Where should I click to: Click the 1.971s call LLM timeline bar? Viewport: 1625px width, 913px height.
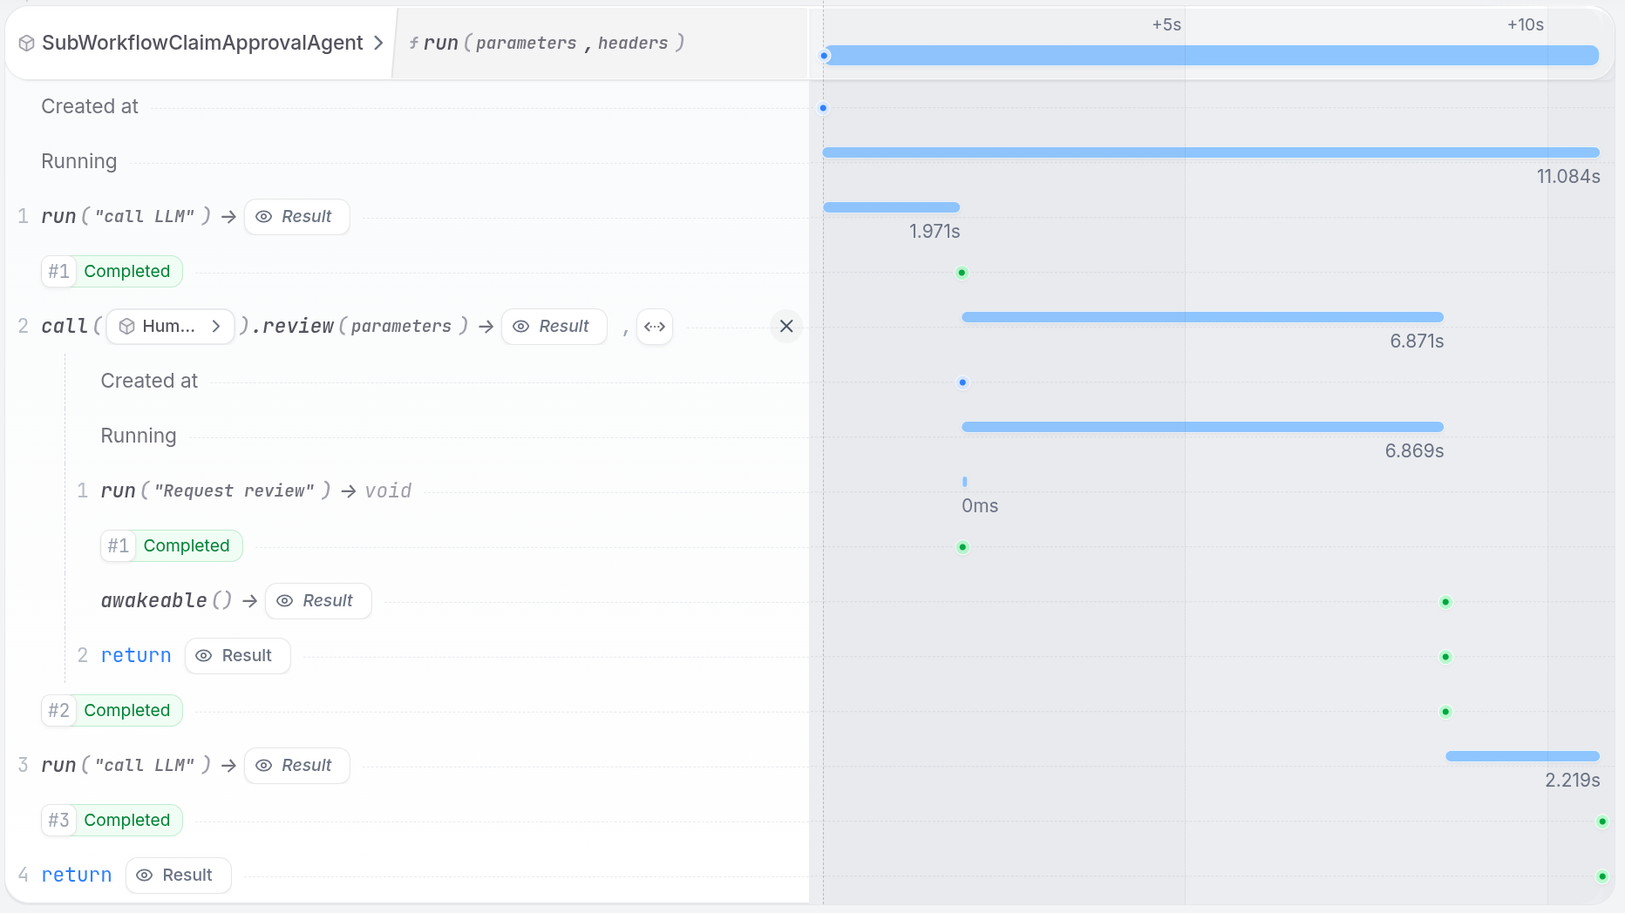891,207
